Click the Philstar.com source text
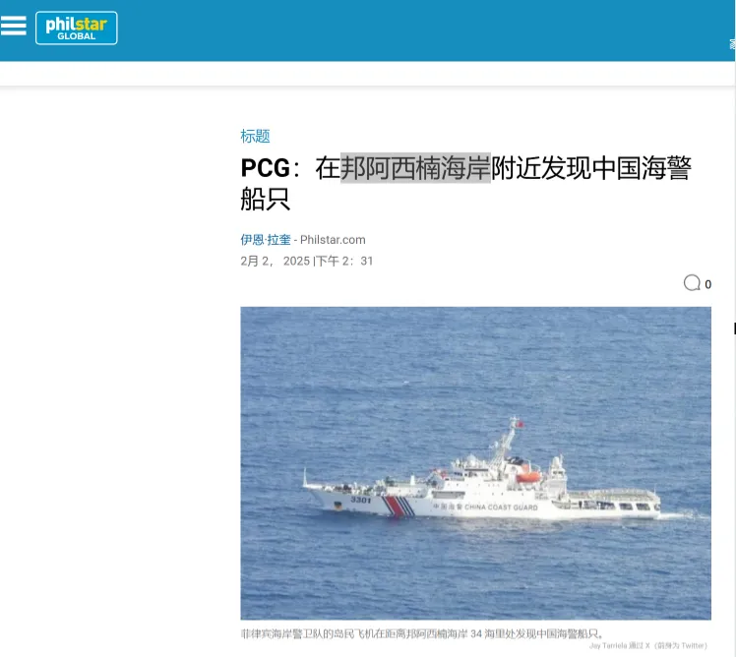Image resolution: width=736 pixels, height=657 pixels. click(x=333, y=240)
